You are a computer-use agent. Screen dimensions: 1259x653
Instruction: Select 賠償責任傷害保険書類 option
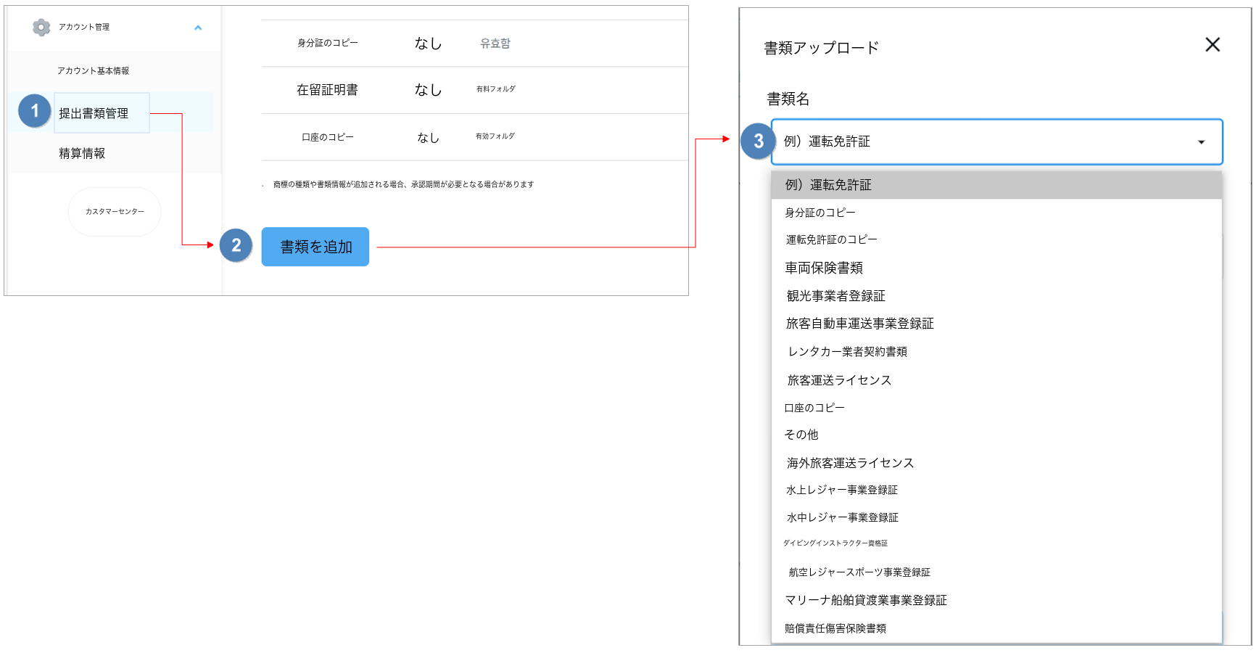[x=997, y=628]
